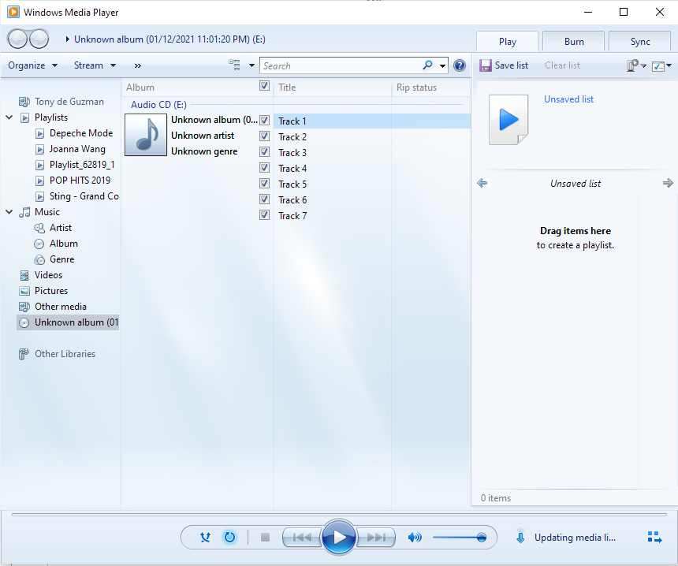Open the Organize dropdown menu
678x566 pixels.
[x=32, y=65]
